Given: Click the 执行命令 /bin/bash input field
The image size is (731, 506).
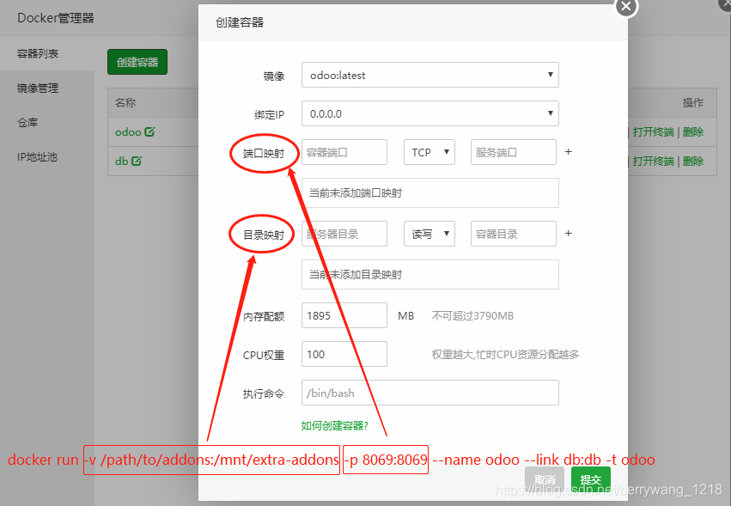Looking at the screenshot, I should coord(429,393).
